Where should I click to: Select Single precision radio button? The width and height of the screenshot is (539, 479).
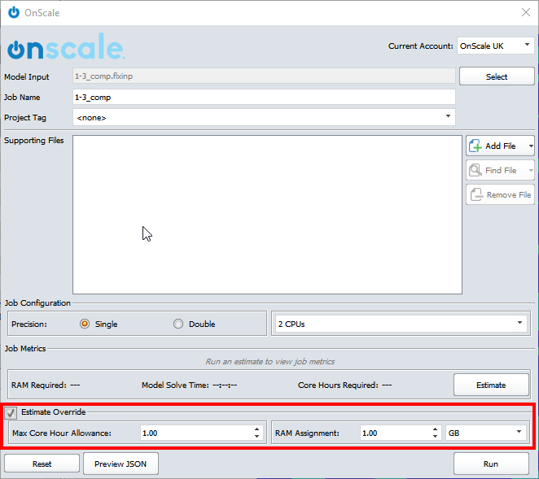pyautogui.click(x=85, y=324)
